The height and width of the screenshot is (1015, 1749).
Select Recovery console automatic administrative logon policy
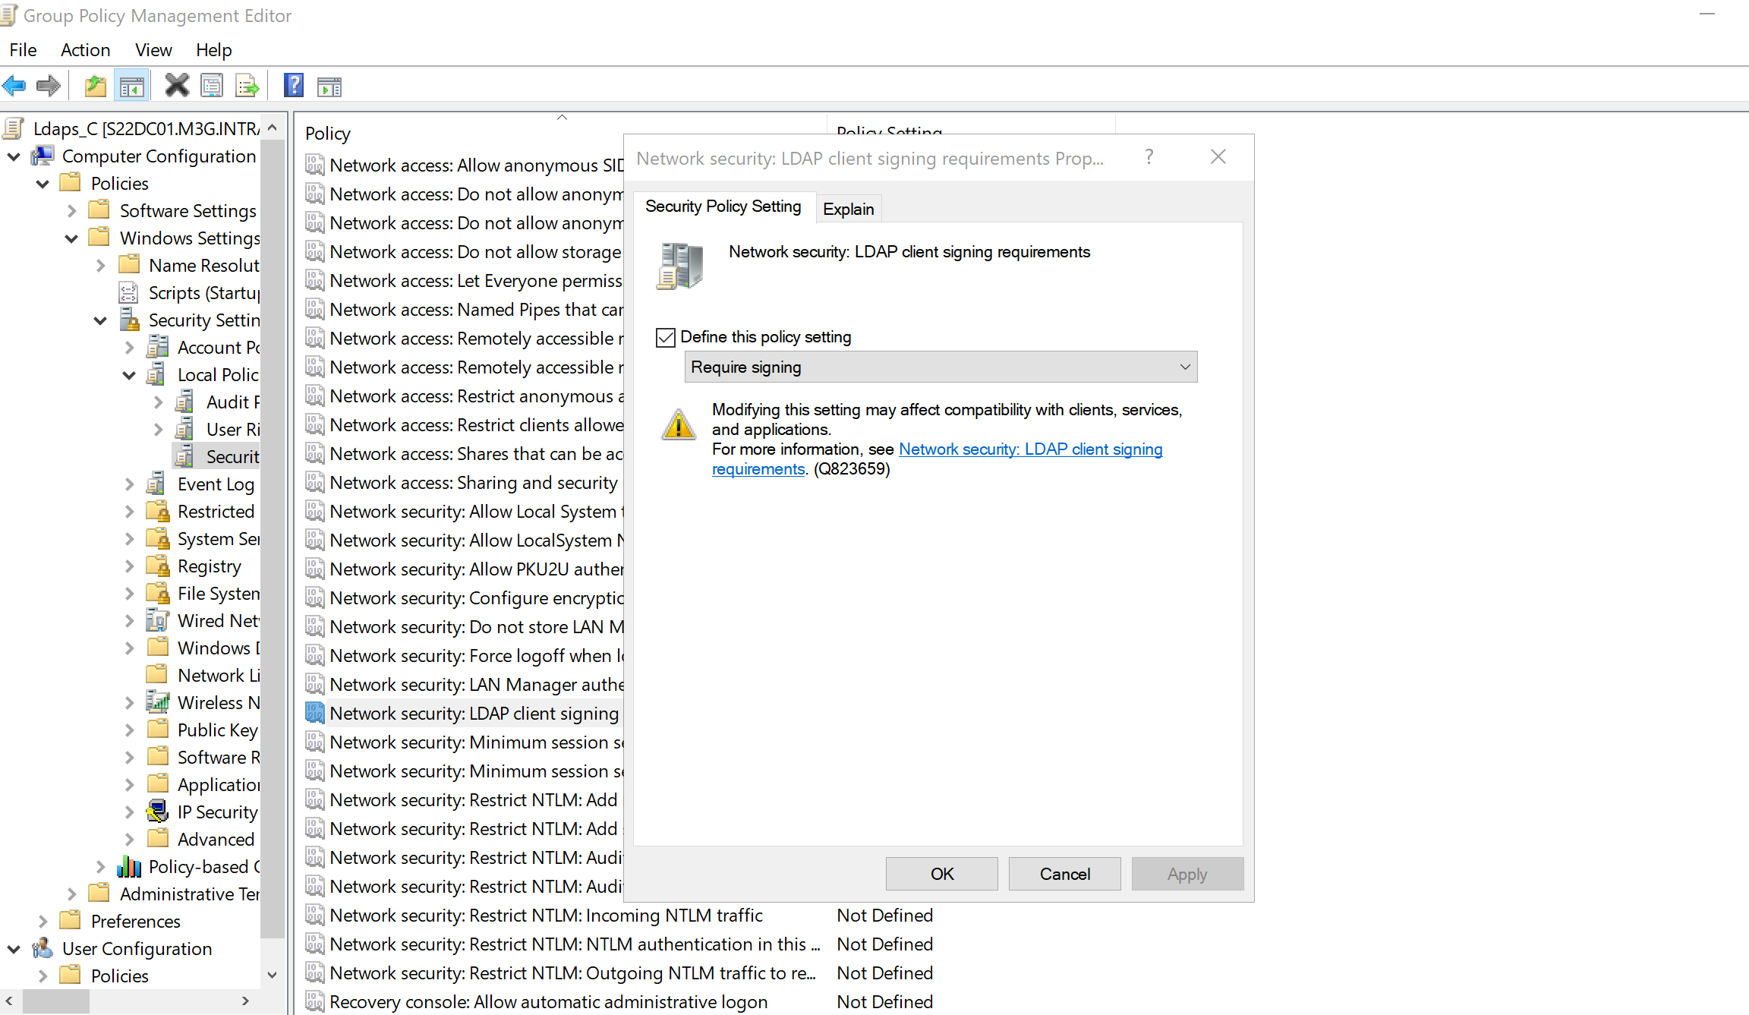pos(548,1001)
